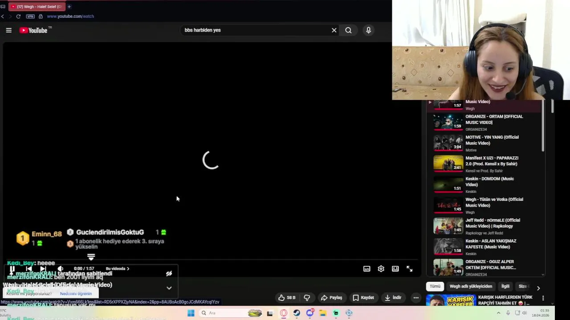The image size is (570, 320).
Task: Open Steam from the taskbar
Action: pyautogui.click(x=297, y=313)
